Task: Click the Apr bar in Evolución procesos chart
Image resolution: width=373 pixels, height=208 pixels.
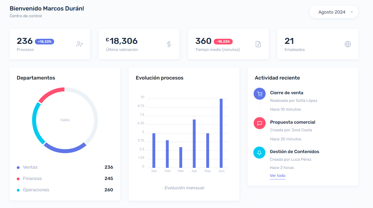Action: (x=194, y=143)
